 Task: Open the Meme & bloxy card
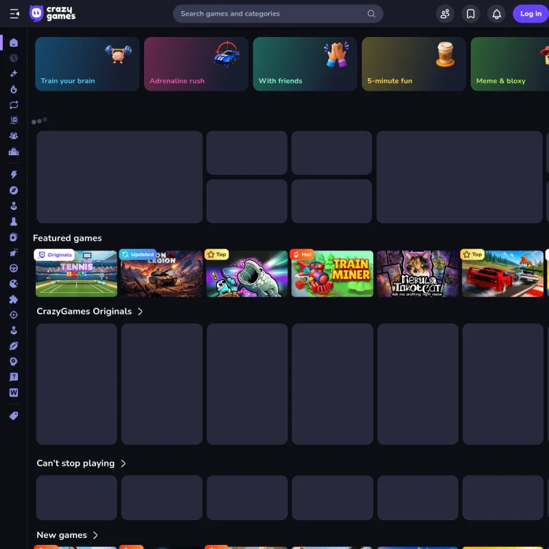[x=510, y=64]
